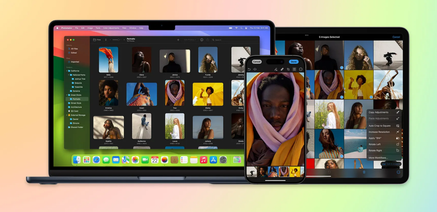Tap the Done button on the iPhone
The width and height of the screenshot is (437, 212).
click(293, 61)
